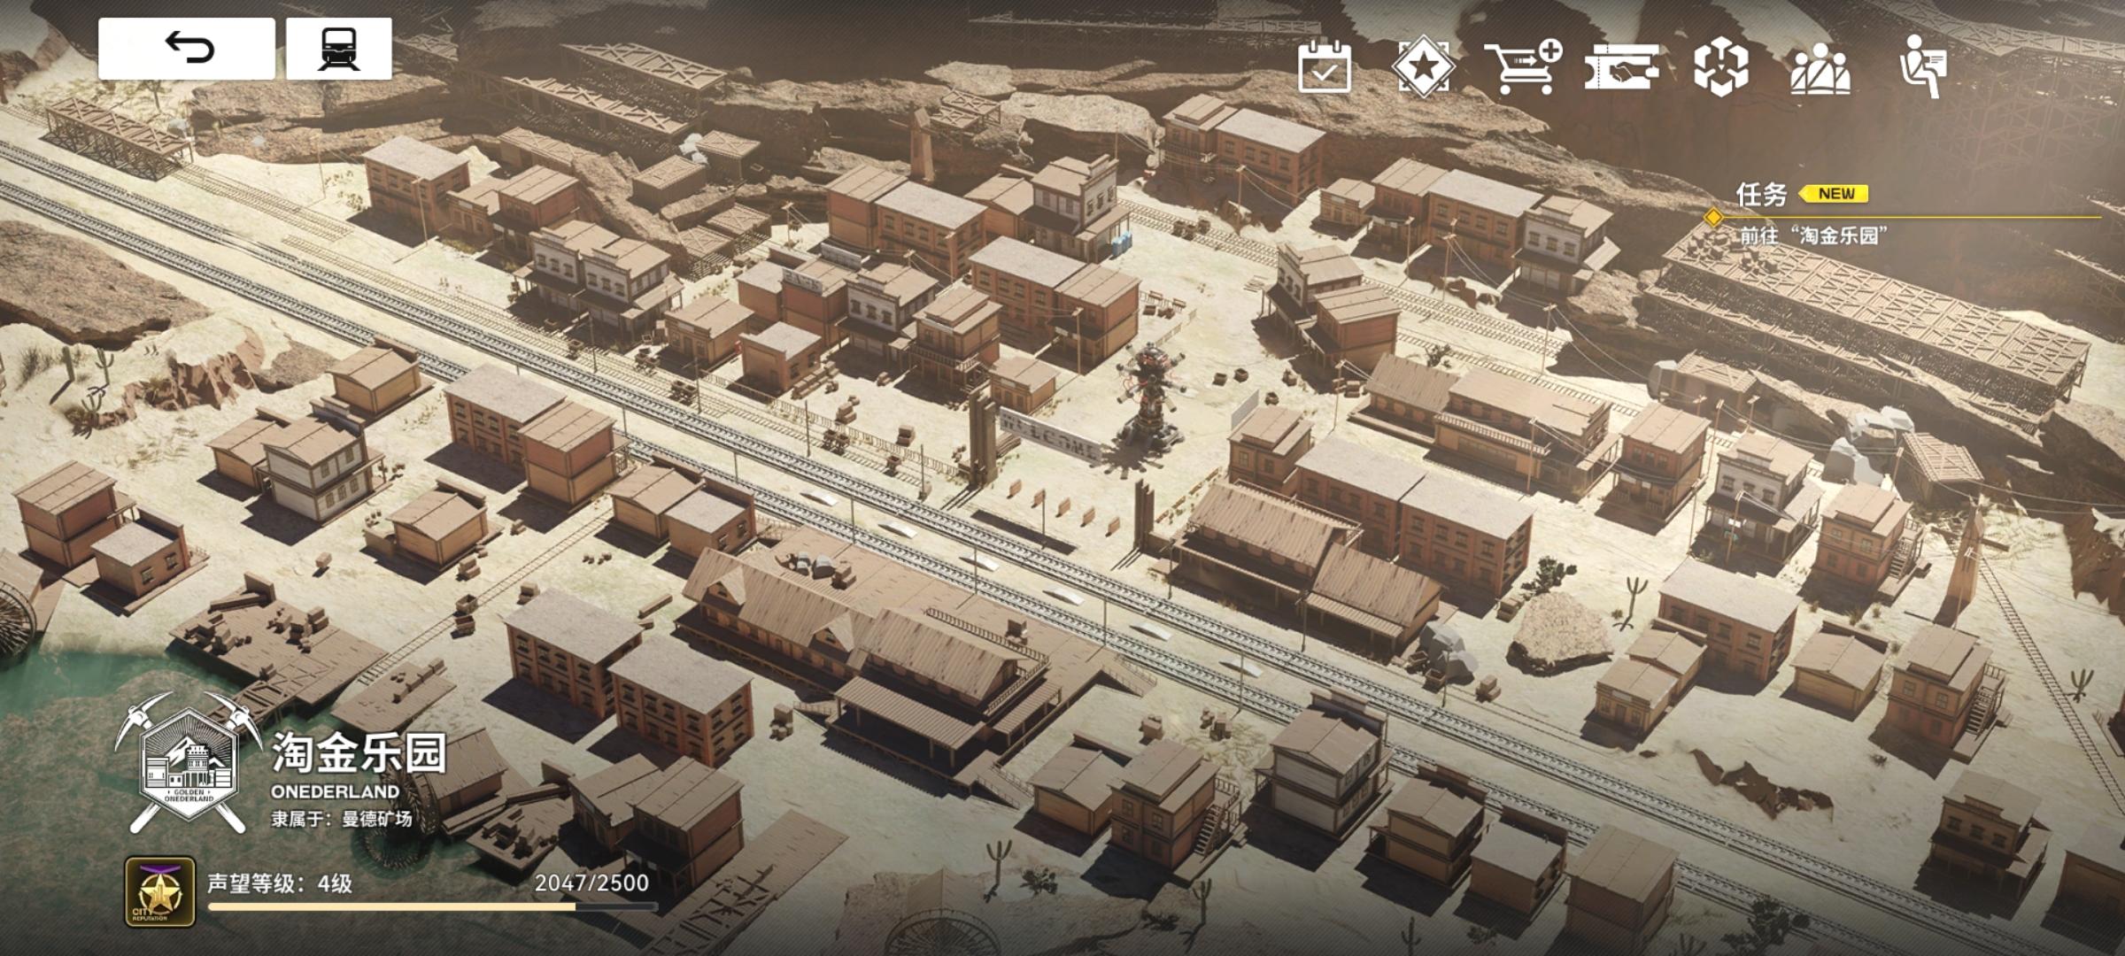
Task: Click the 淘金乐园 city title
Action: [x=359, y=753]
